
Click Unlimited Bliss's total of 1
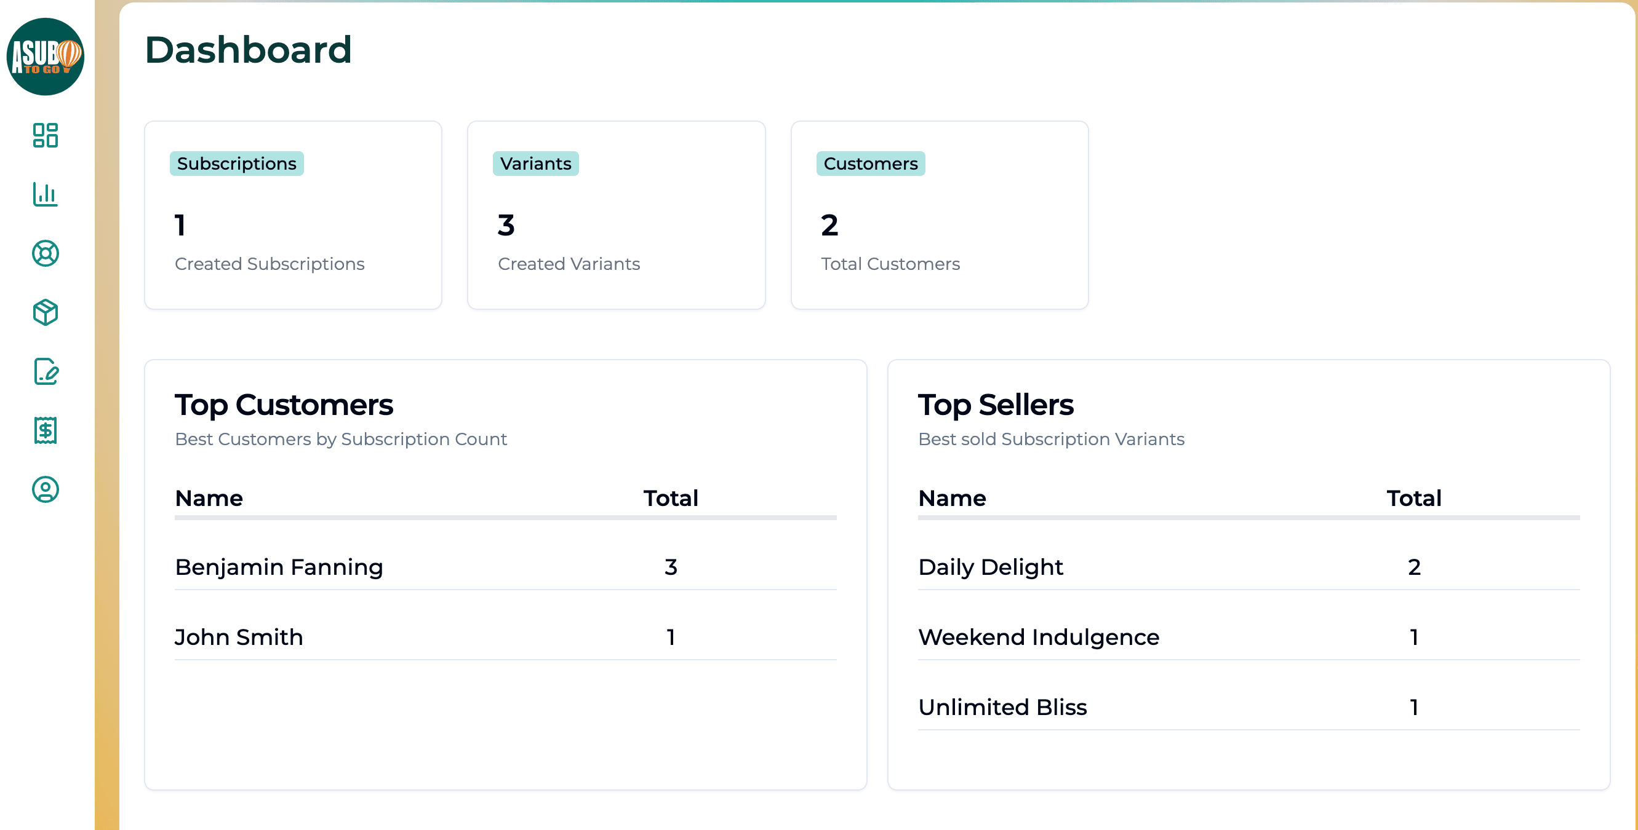(x=1414, y=706)
